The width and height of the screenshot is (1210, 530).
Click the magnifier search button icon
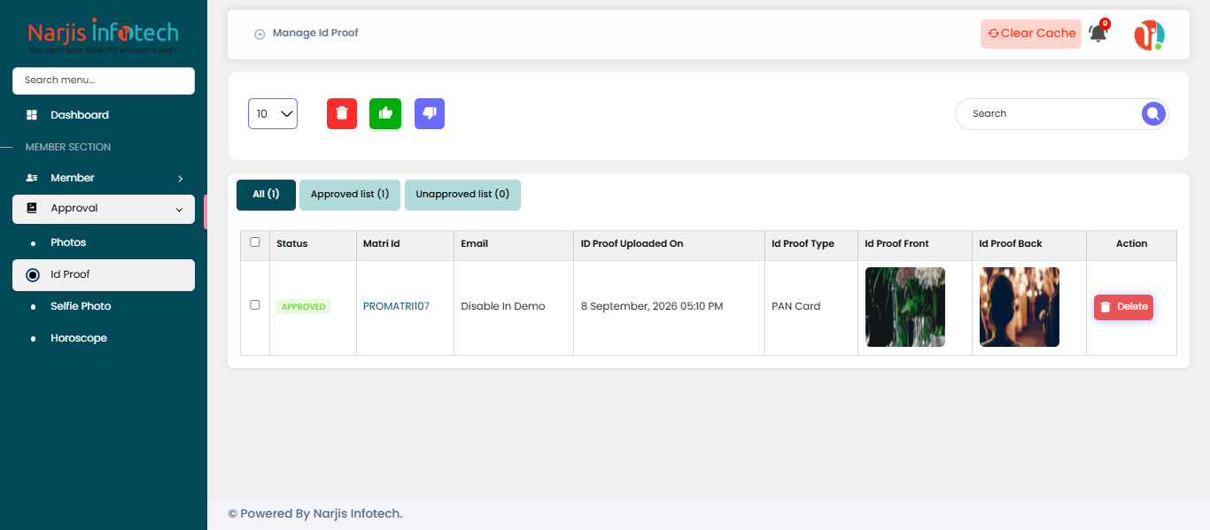tap(1152, 113)
